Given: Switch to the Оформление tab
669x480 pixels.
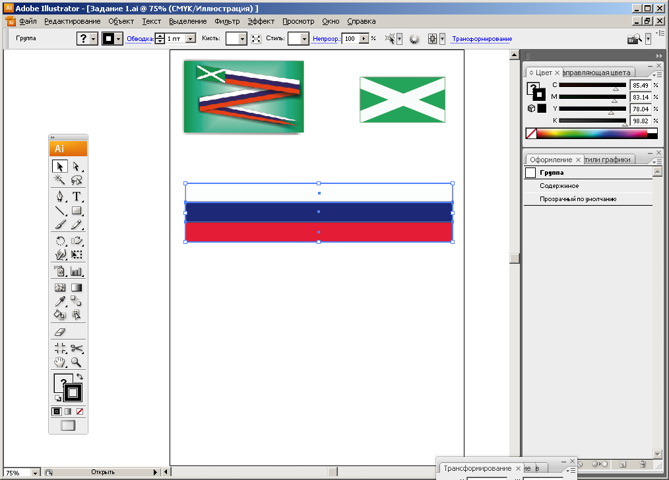Looking at the screenshot, I should tap(551, 160).
